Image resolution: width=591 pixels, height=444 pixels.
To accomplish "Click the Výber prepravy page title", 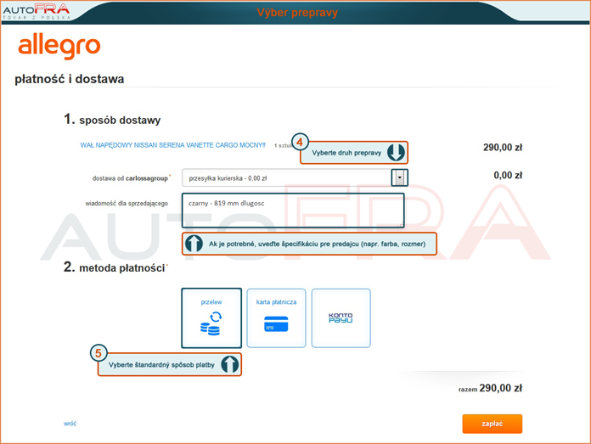I will click(x=297, y=13).
